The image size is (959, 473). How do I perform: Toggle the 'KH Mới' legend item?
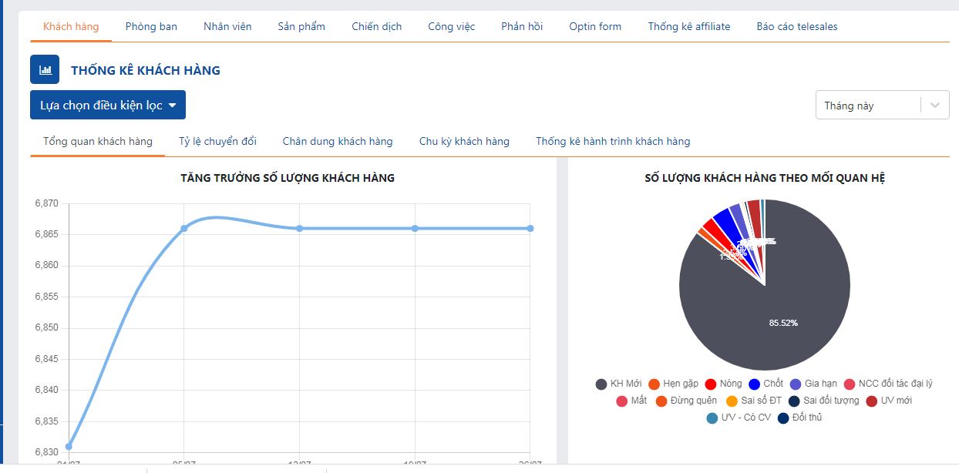coord(618,384)
